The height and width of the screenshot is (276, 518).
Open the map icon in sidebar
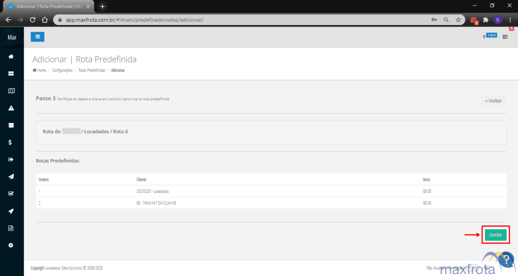tap(11, 91)
